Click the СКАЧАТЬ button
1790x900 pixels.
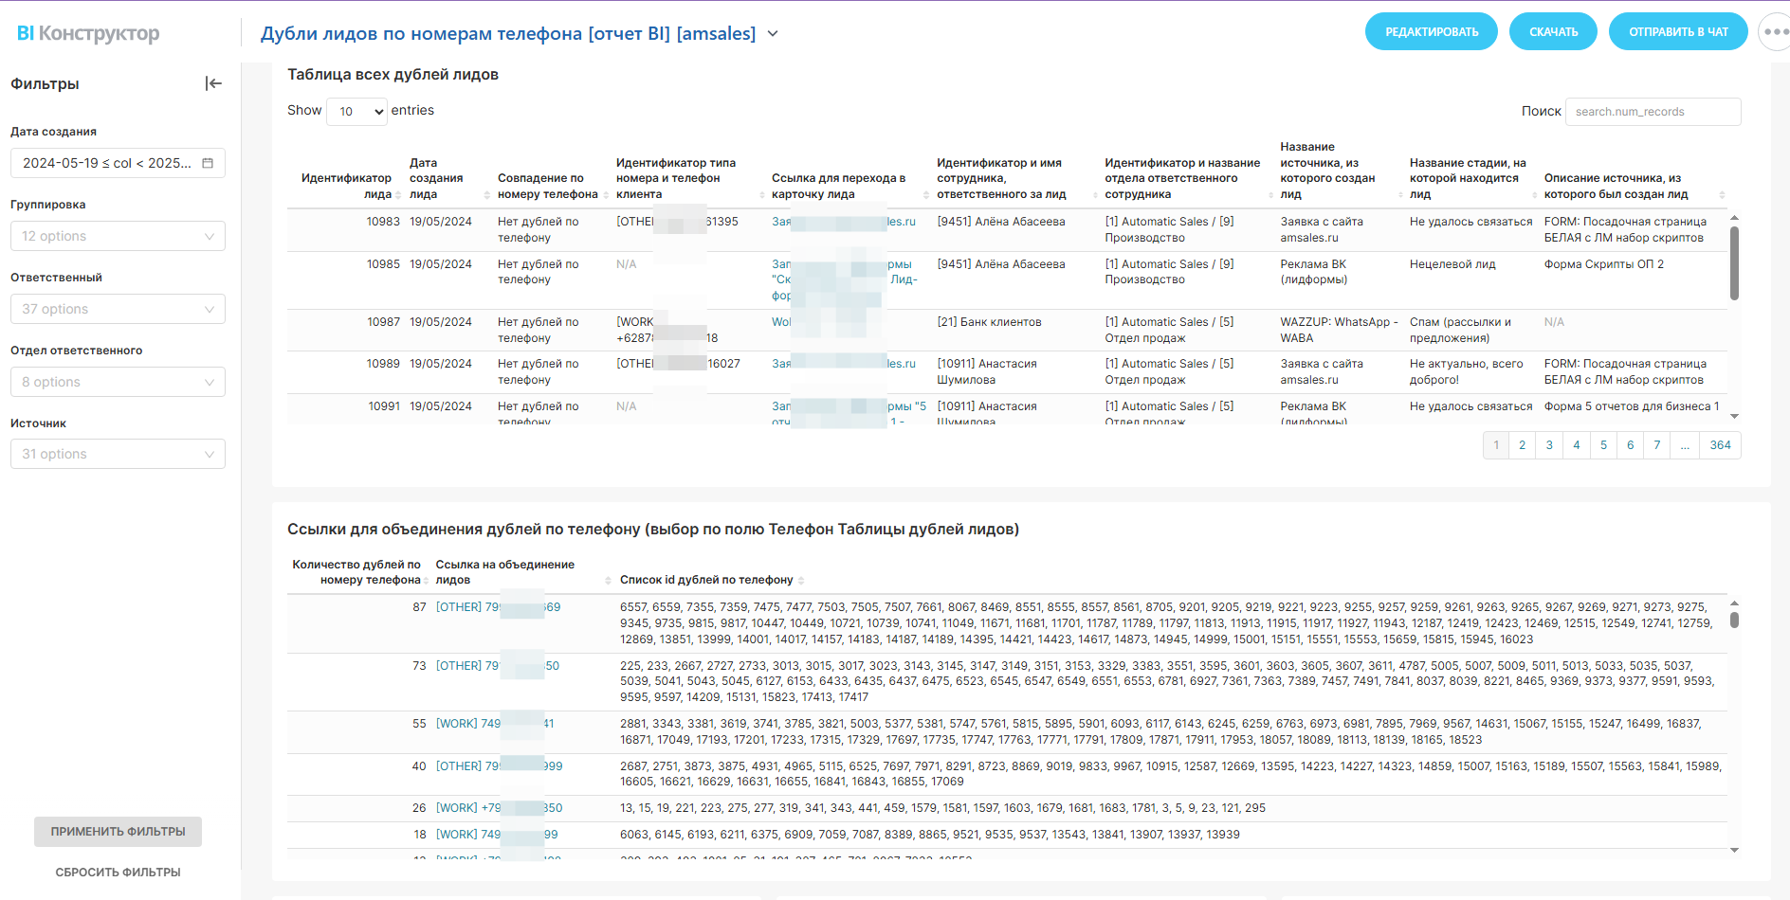(1553, 32)
